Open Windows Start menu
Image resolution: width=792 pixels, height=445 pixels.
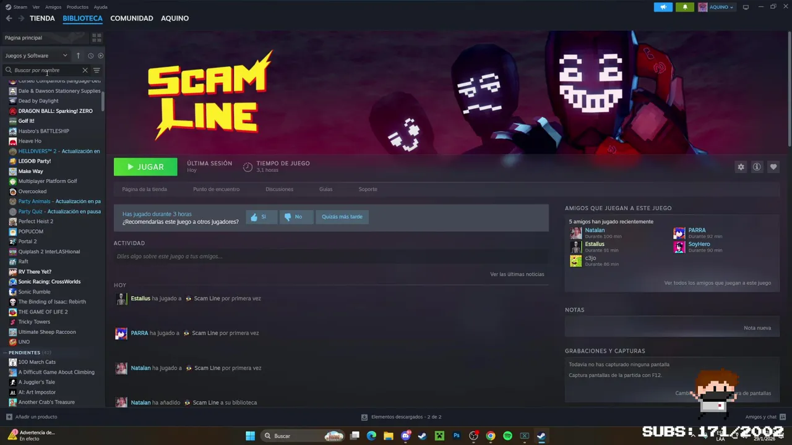[x=250, y=436]
